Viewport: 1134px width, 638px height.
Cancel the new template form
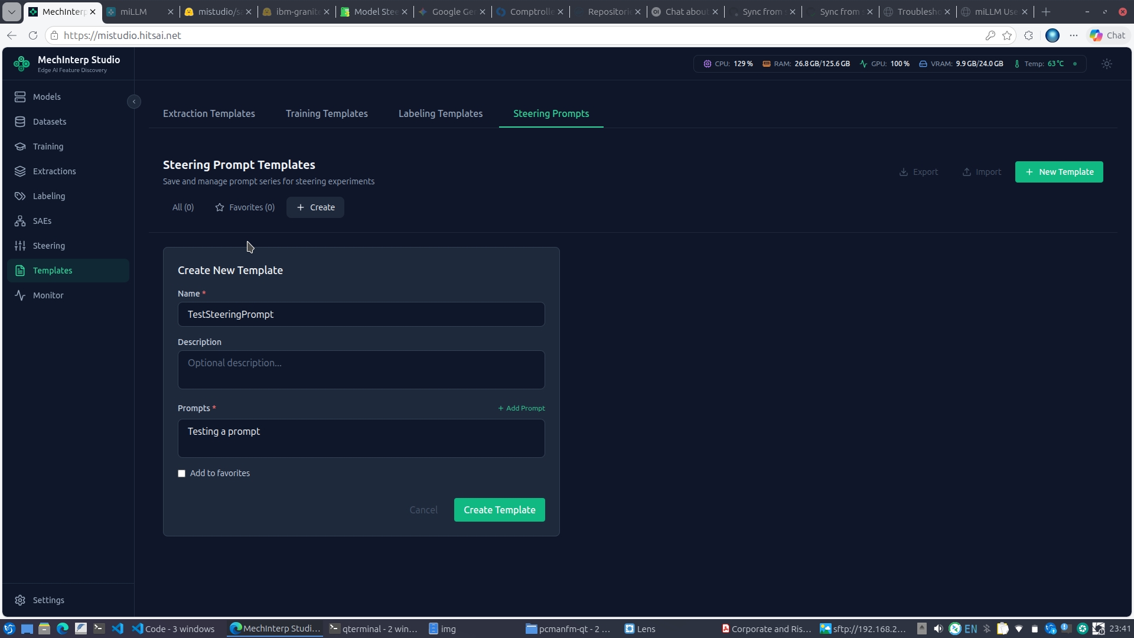(x=423, y=510)
